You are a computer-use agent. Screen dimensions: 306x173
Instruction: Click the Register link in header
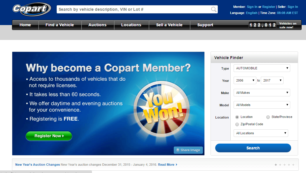click(x=269, y=7)
